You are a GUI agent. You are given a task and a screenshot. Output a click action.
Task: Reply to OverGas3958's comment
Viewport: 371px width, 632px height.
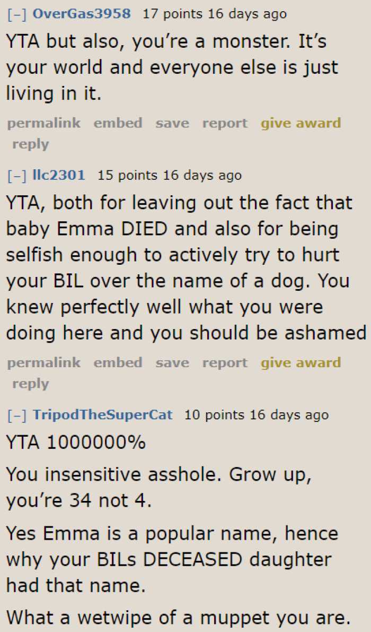(30, 144)
